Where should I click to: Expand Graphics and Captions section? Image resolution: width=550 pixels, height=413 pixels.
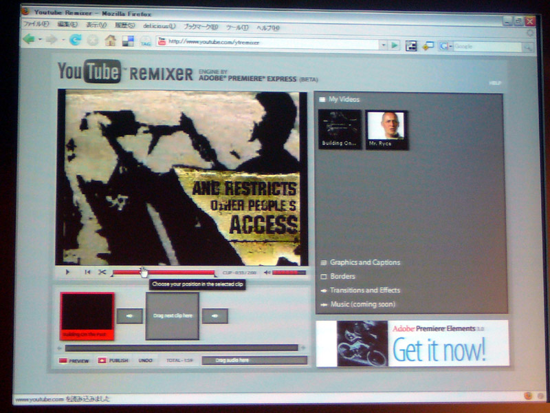(360, 262)
